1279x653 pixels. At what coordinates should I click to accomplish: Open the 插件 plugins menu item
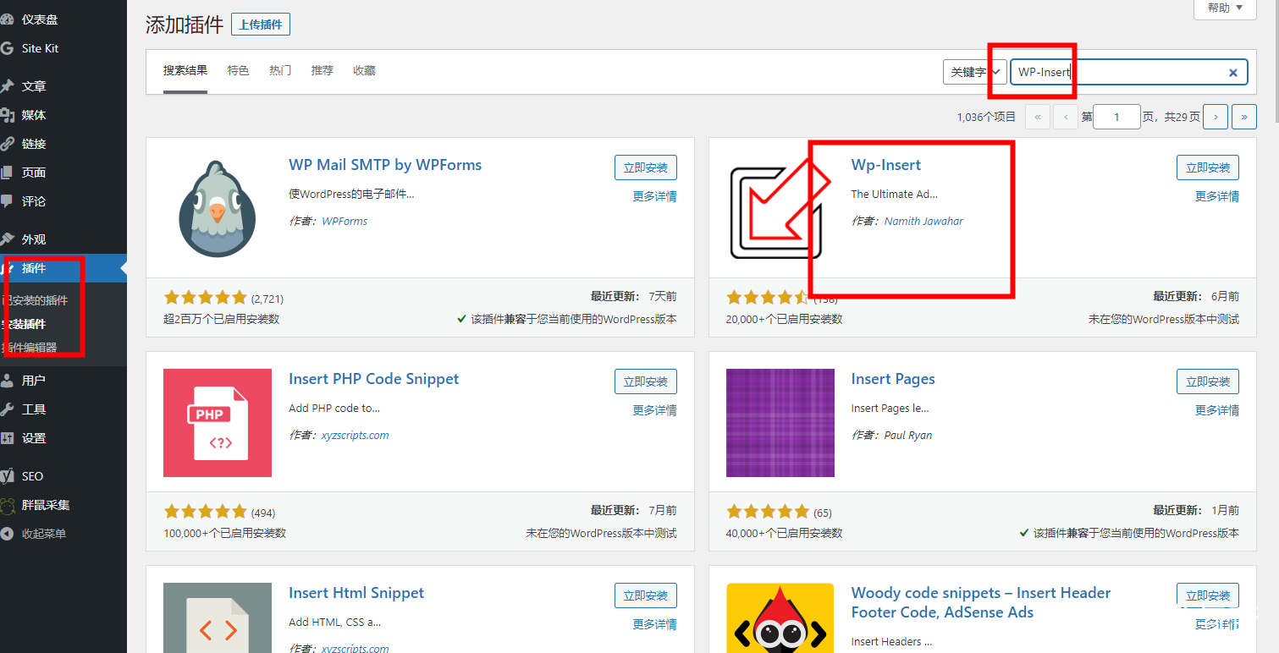[x=63, y=268]
